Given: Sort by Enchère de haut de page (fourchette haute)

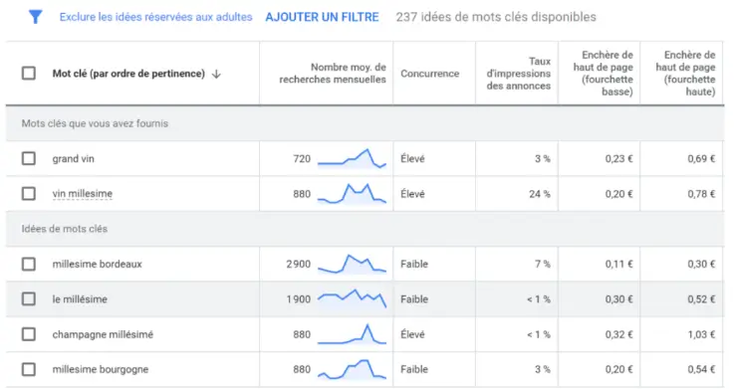Looking at the screenshot, I should 686,74.
